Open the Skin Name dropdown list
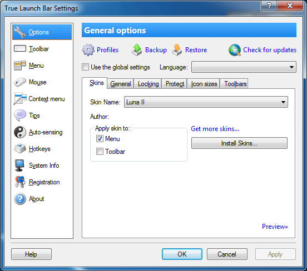This screenshot has height=271, width=307. 206,102
